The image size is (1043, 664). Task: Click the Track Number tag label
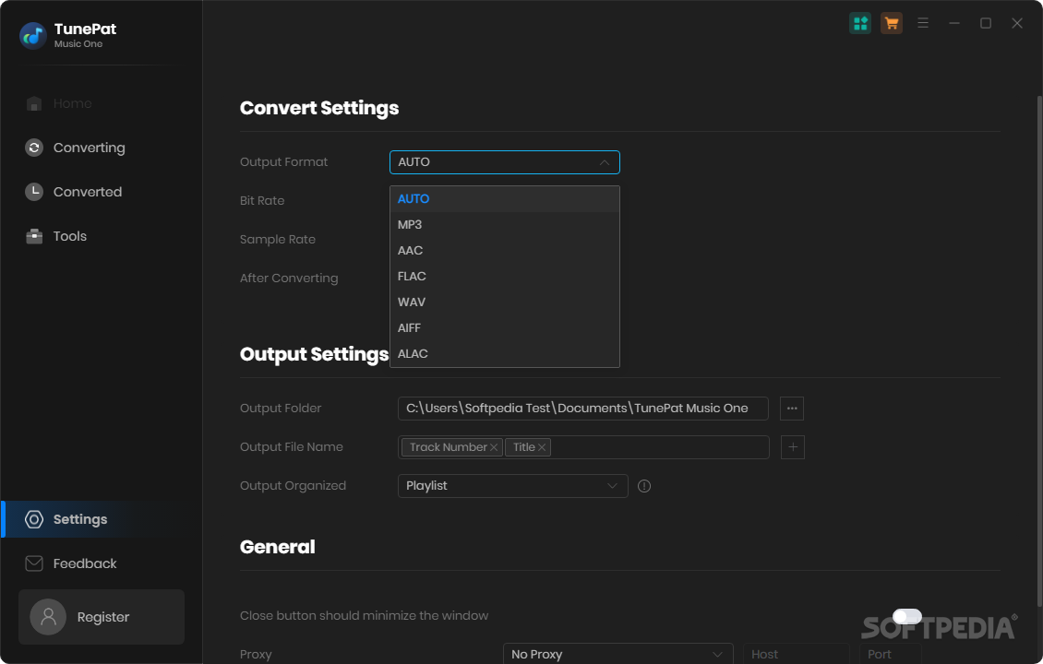pyautogui.click(x=449, y=447)
